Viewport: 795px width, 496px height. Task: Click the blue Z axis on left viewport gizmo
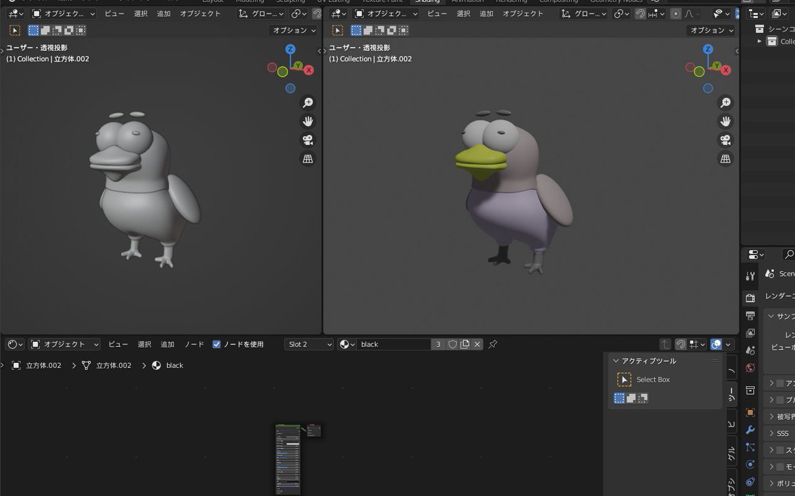click(x=290, y=49)
